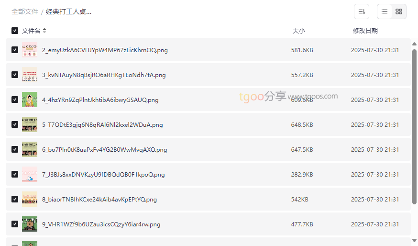Screen dimensions: 418x246
Task: Go back to 全部文件 in breadcrumb
Action: 25,11
